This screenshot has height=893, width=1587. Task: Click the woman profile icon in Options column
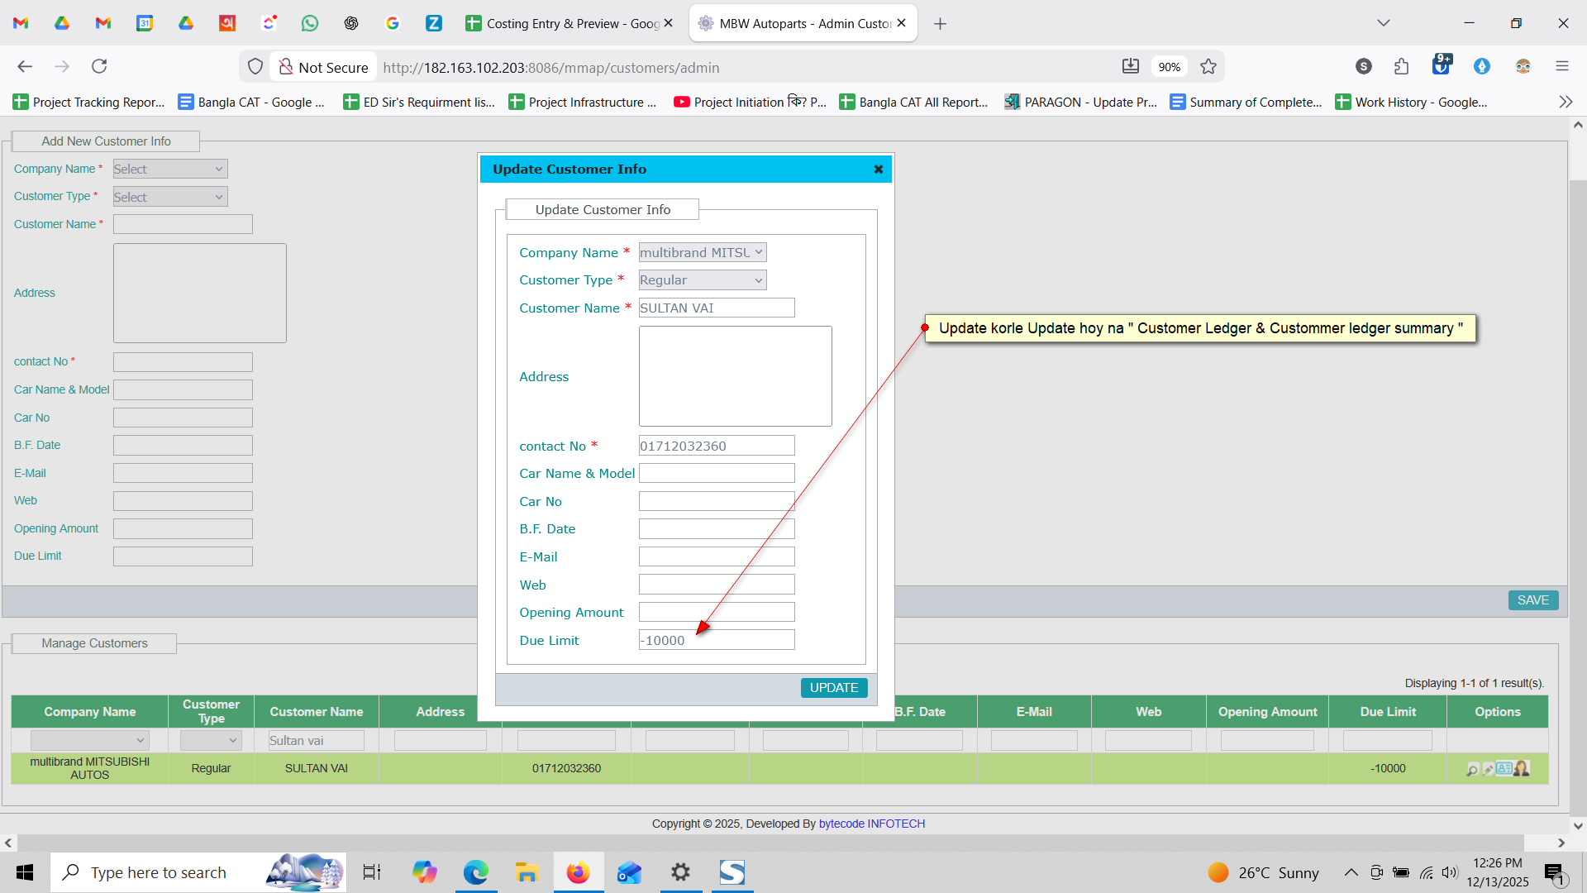click(1522, 768)
